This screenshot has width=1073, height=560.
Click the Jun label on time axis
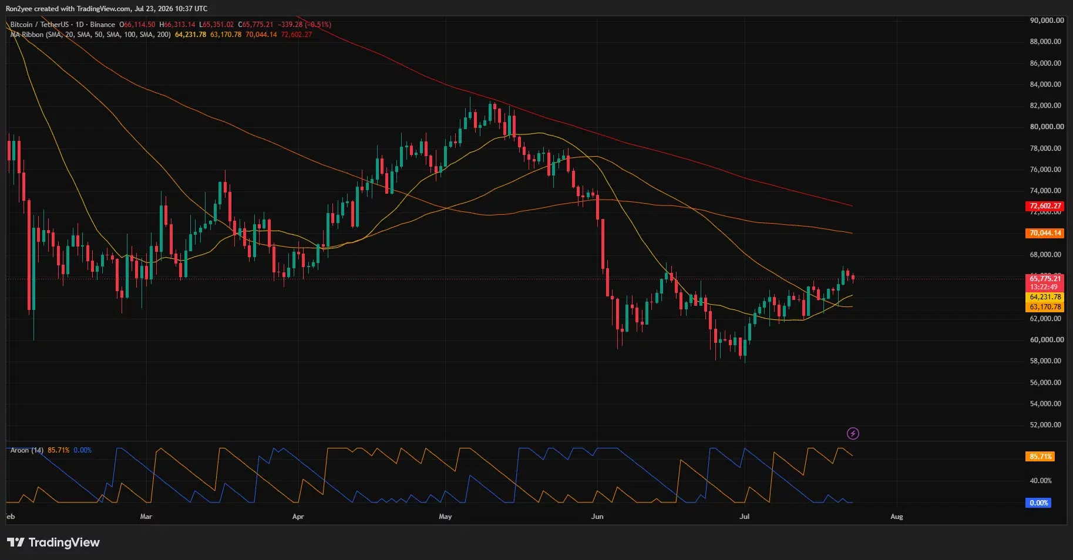[x=597, y=517]
